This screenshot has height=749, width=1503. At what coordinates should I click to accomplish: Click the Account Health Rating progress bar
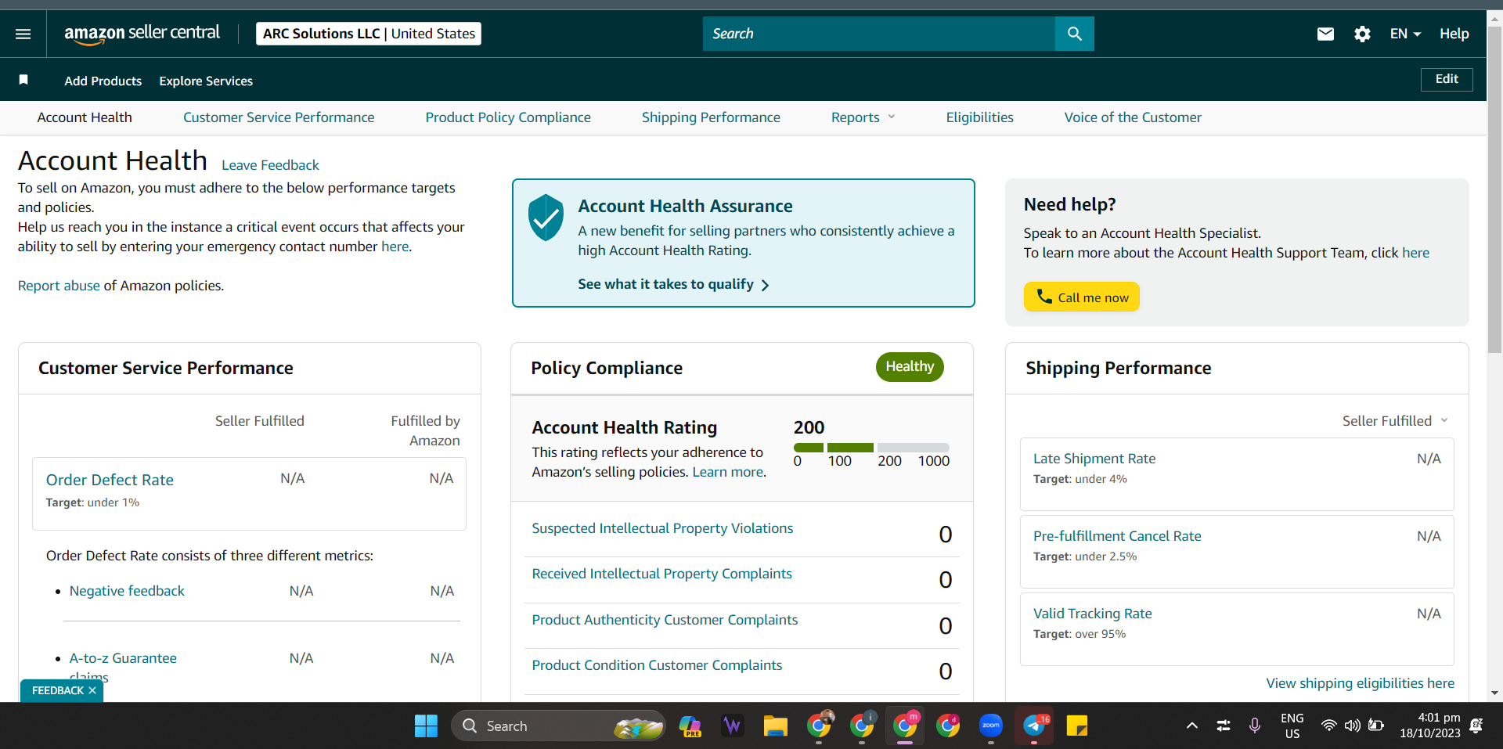(x=871, y=448)
